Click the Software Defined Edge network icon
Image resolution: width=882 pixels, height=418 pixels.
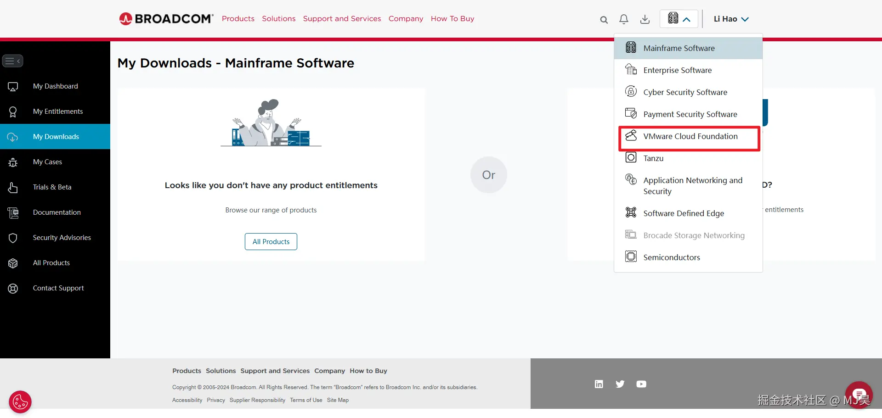tap(631, 212)
